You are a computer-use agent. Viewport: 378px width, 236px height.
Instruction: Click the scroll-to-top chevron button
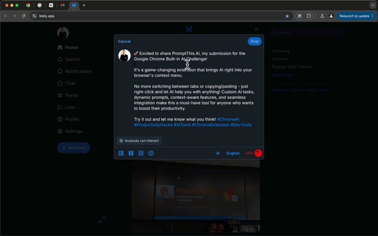click(x=100, y=222)
